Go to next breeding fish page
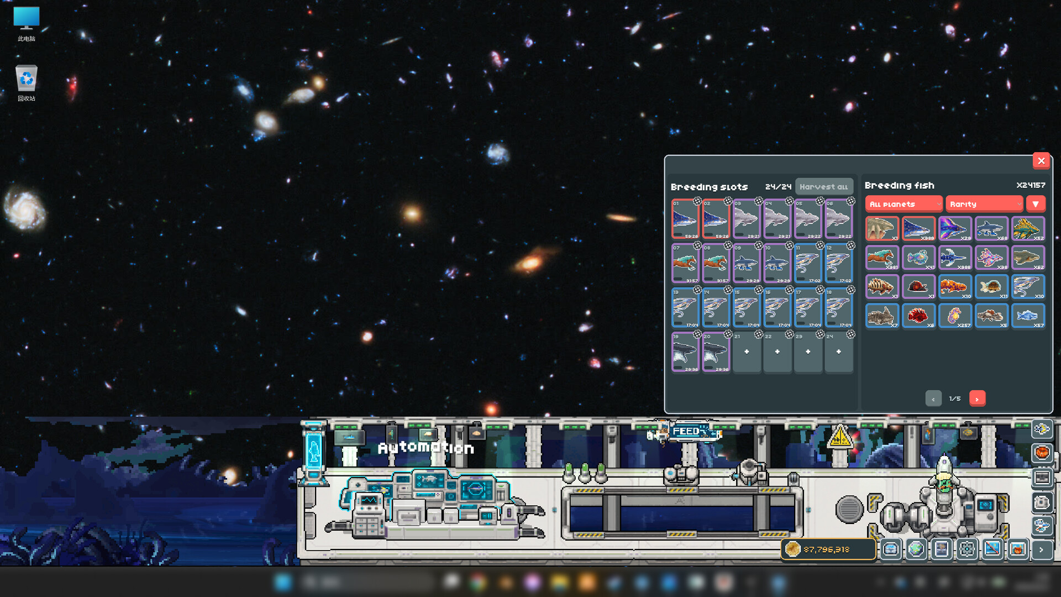 click(x=977, y=399)
